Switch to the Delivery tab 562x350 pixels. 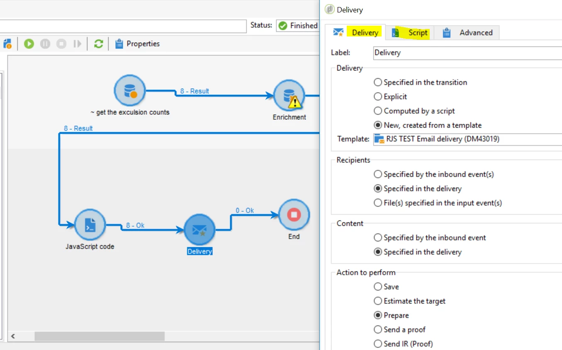[x=355, y=33]
